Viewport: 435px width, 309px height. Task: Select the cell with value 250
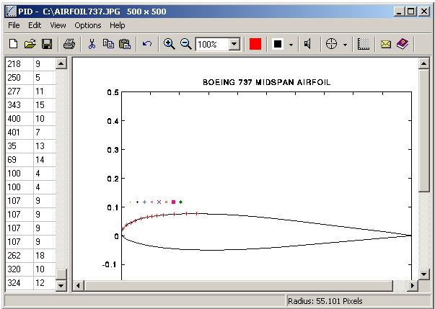point(19,78)
